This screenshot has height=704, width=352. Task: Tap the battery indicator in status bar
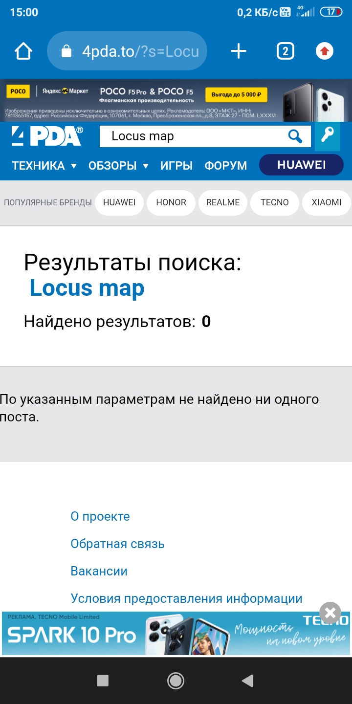coord(331,12)
